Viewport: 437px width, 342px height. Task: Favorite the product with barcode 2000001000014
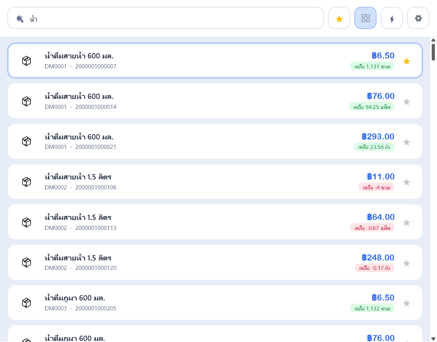tap(406, 102)
